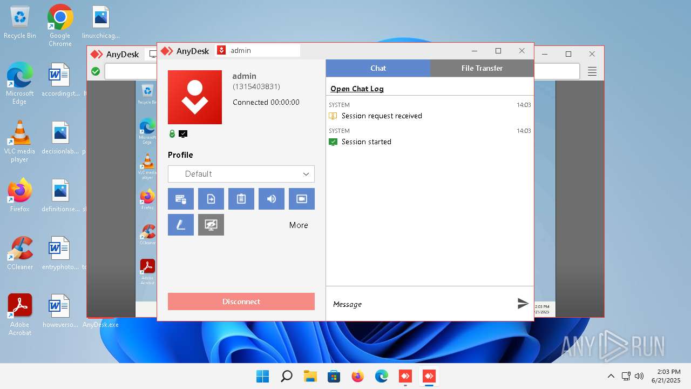Viewport: 691px width, 389px height.
Task: Toggle clipboard access permission
Action: 241,199
